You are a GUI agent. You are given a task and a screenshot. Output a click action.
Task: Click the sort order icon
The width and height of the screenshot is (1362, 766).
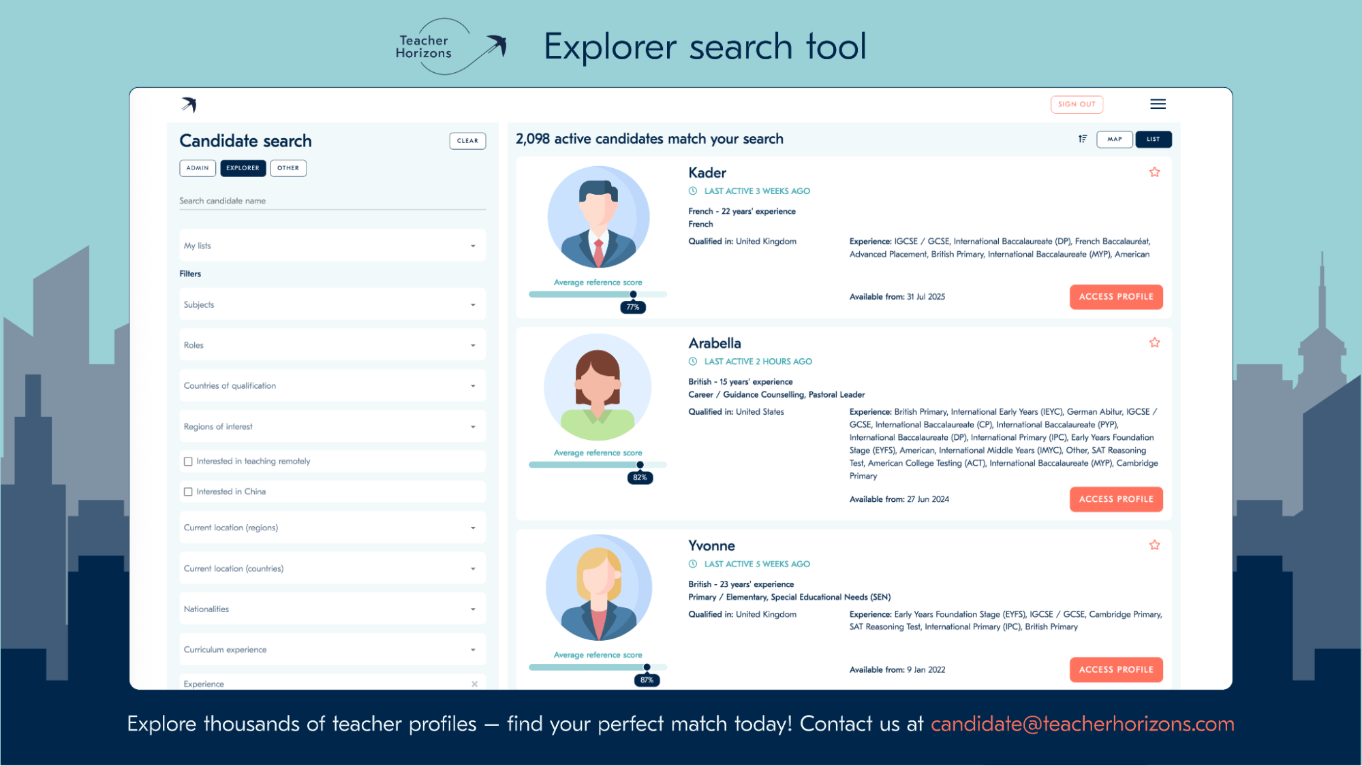[1083, 139]
